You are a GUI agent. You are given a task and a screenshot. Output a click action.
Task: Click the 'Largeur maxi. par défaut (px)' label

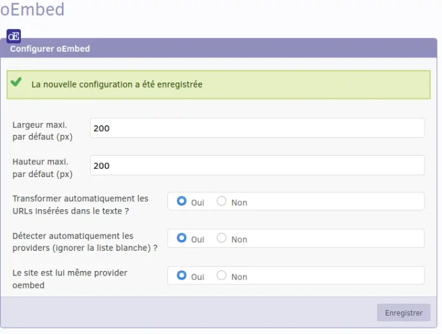[x=42, y=131]
